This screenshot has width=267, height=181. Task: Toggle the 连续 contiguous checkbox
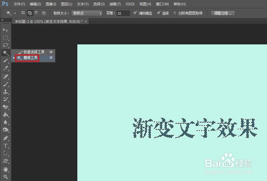[x=158, y=13]
